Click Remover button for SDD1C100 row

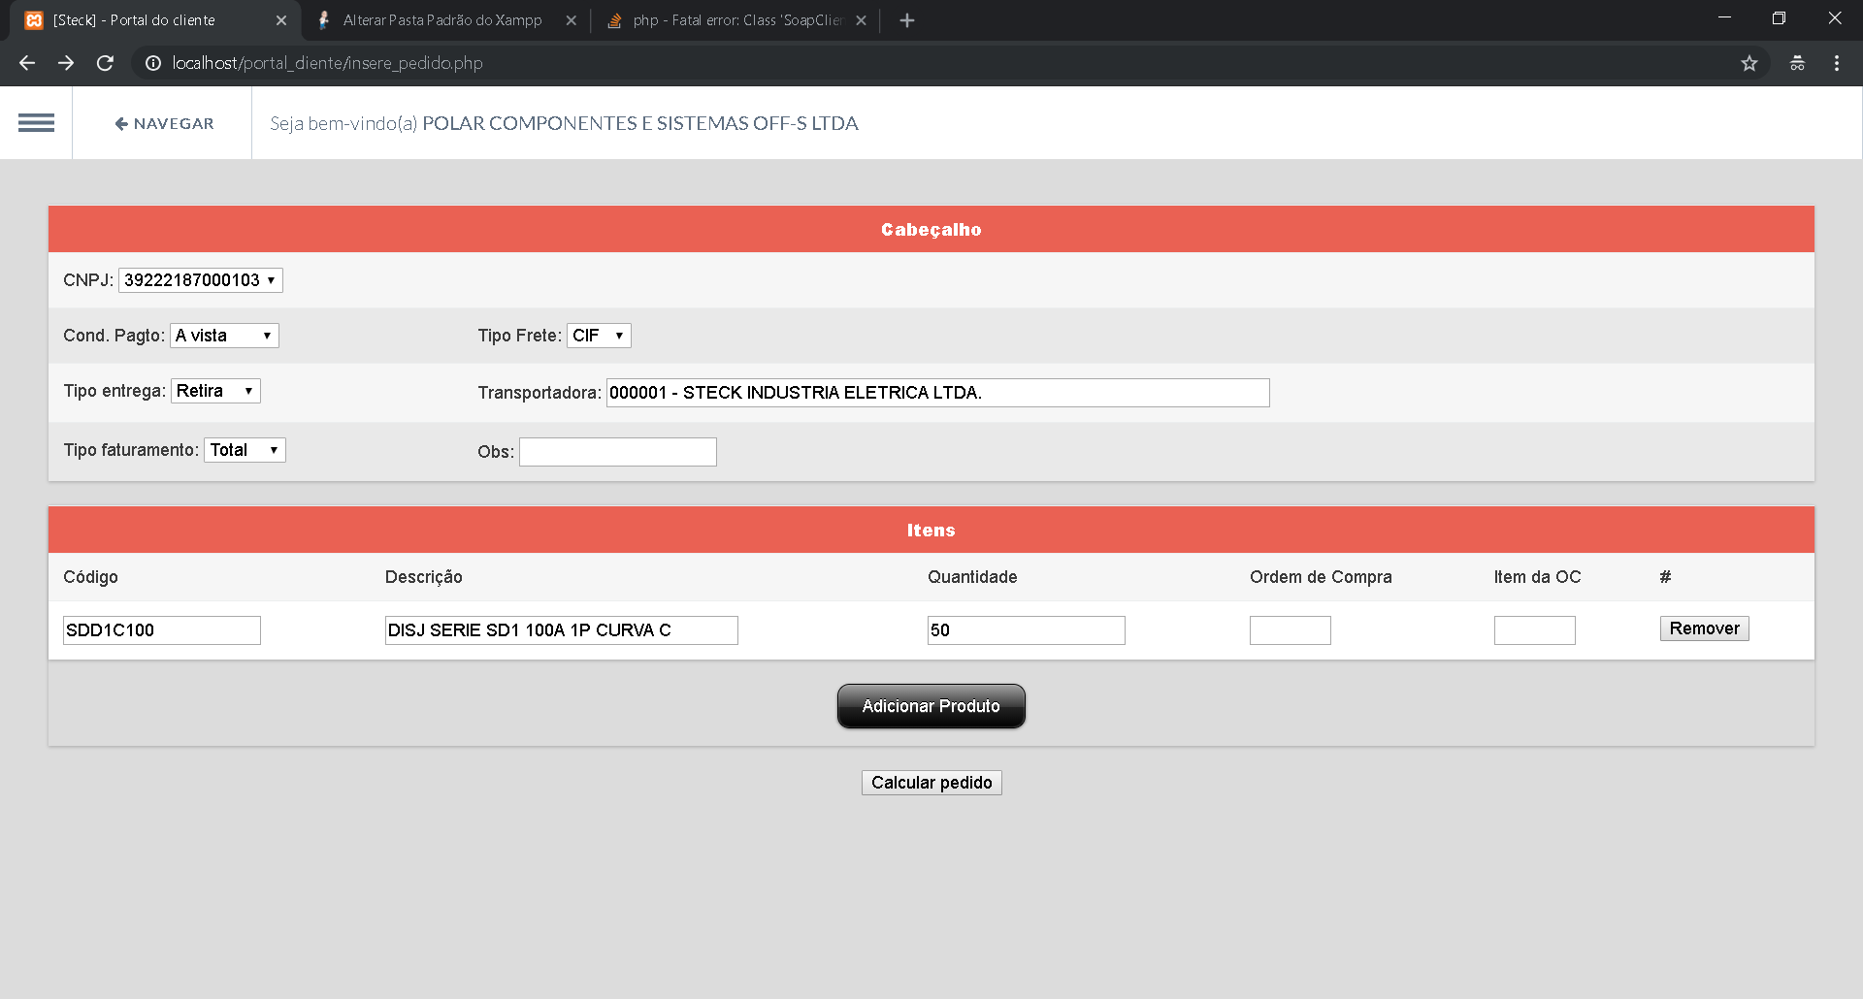point(1704,628)
